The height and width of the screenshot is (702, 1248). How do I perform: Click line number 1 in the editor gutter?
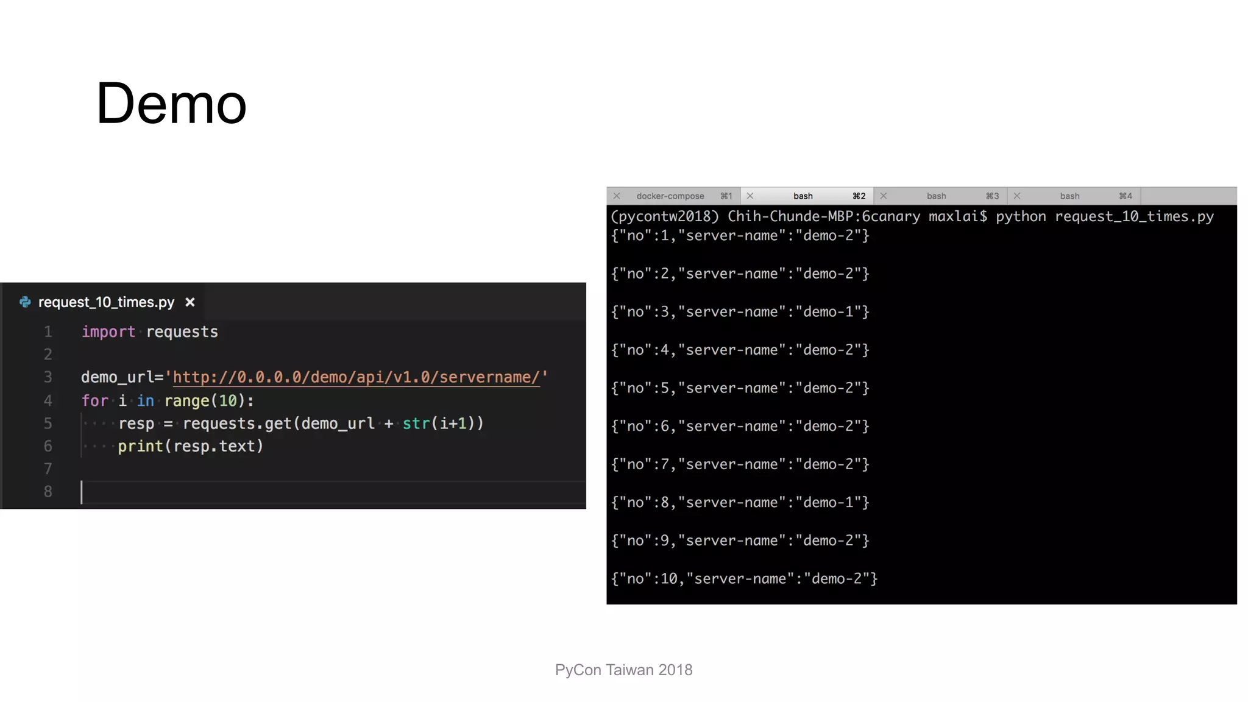[x=48, y=332]
